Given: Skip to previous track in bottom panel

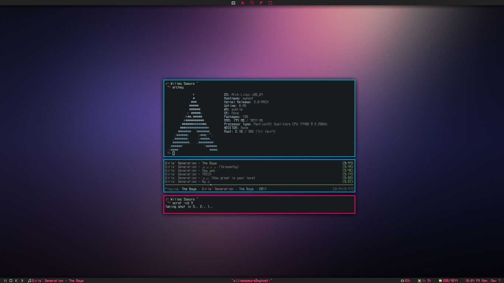Looking at the screenshot, I should 16,280.
